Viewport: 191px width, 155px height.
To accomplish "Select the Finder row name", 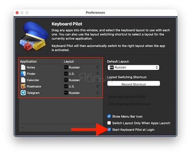I will [x=31, y=74].
